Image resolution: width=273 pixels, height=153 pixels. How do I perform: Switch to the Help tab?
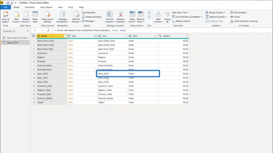click(x=81, y=7)
